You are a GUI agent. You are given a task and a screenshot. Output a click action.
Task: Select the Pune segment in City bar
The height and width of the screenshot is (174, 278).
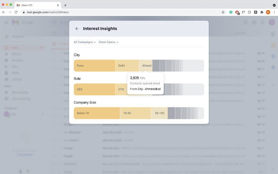pyautogui.click(x=94, y=66)
